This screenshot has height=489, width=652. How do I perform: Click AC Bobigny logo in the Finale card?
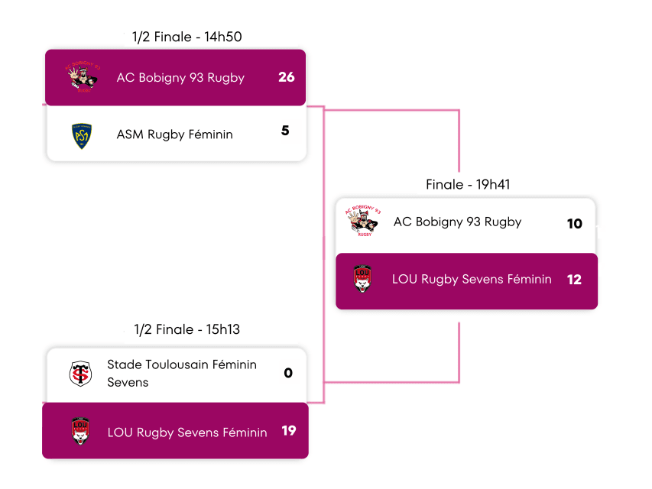point(362,222)
